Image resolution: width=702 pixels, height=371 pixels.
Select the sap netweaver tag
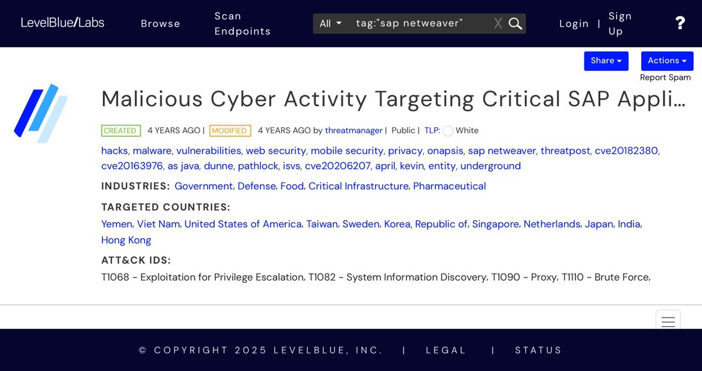tap(502, 151)
